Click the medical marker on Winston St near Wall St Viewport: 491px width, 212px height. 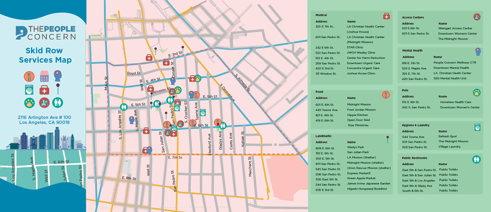[x=151, y=89]
